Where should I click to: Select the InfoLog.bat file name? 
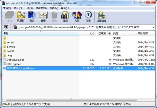point(14,64)
